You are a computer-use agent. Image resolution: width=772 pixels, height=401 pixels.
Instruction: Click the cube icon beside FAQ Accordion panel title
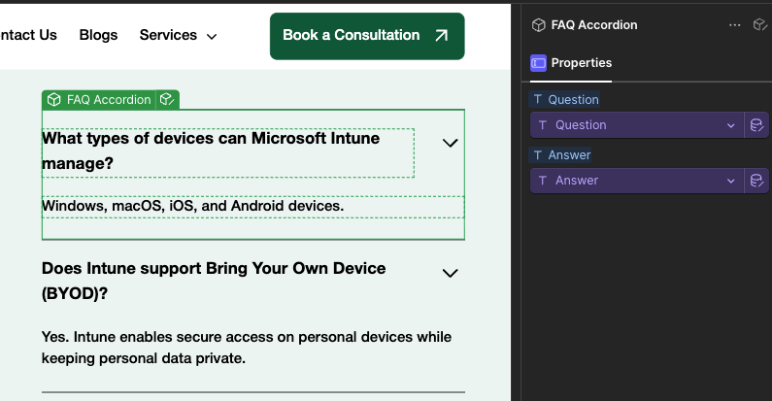(x=539, y=25)
